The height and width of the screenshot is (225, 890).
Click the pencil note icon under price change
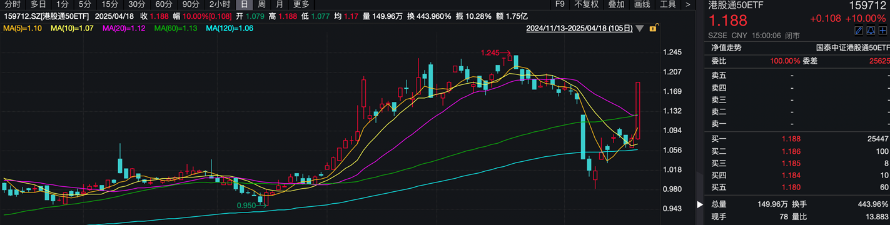pos(859,31)
